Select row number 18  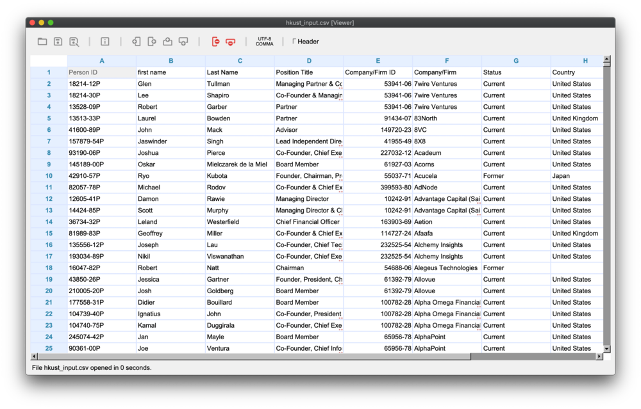[x=49, y=268]
